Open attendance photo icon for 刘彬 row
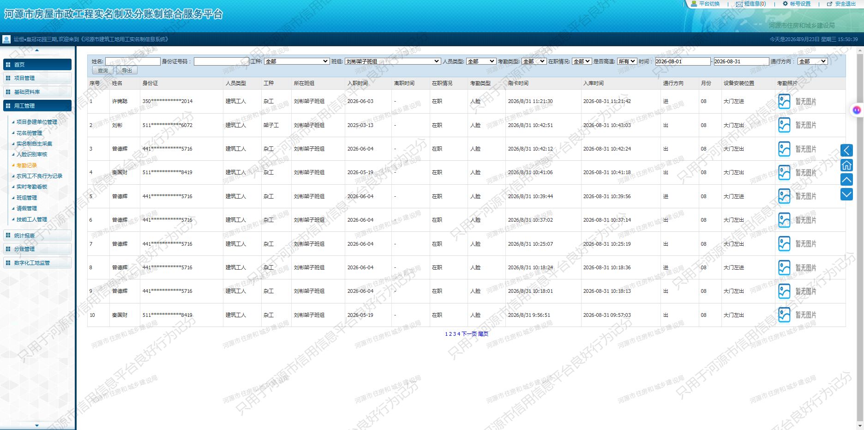Screen dimensions: 864x430 click(784, 125)
